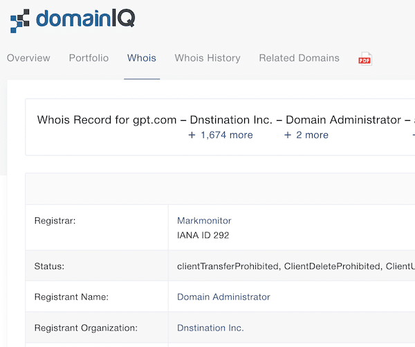Expand the 2 more link

[312, 135]
